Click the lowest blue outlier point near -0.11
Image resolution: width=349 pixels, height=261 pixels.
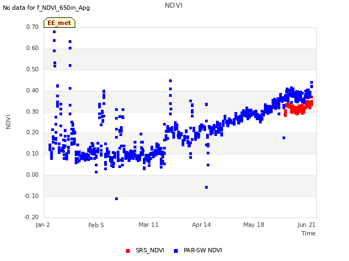[116, 198]
